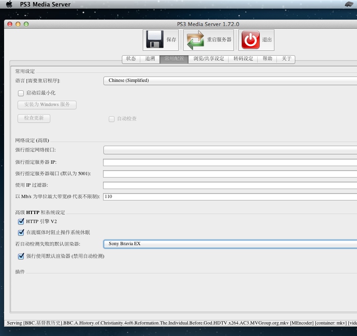Click the 保存 button label
357x336 pixels.
171,40
